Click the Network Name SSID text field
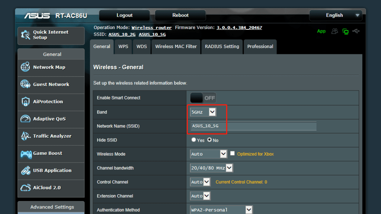Image resolution: width=381 pixels, height=214 pixels. point(253,126)
